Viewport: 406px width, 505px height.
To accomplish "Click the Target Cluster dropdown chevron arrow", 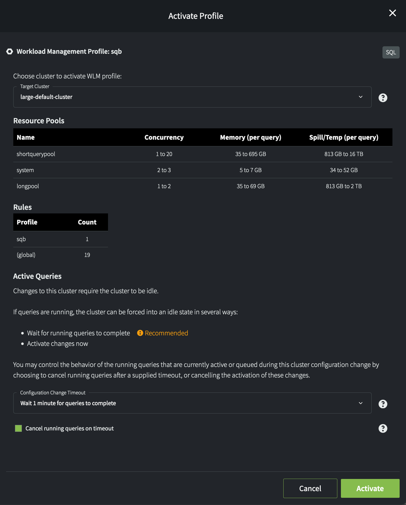I will point(361,97).
